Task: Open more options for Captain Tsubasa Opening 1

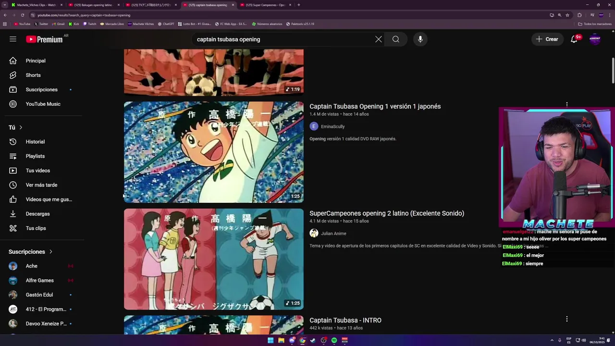Action: [567, 104]
